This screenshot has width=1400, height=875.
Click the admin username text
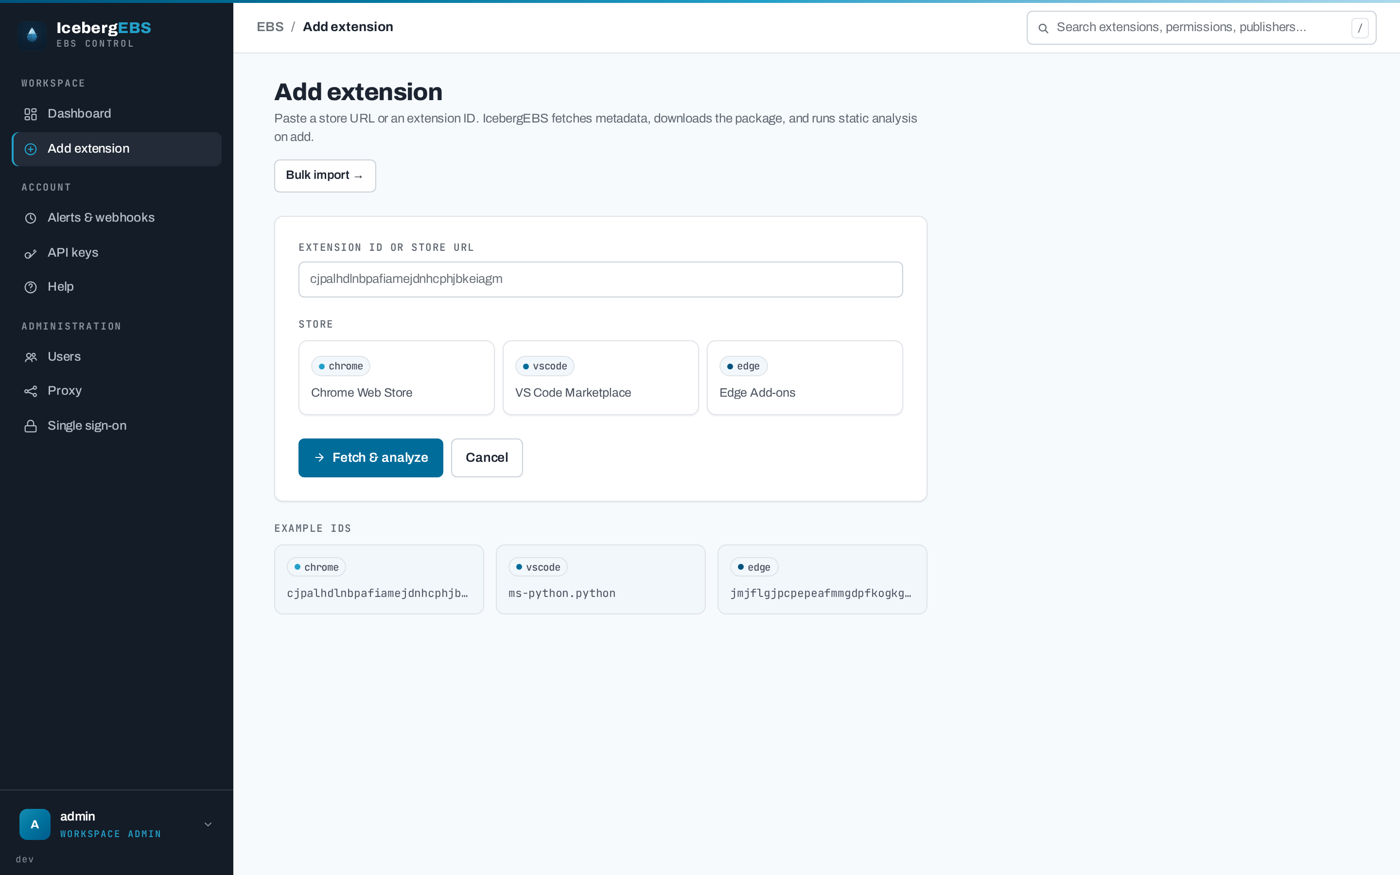(x=77, y=817)
